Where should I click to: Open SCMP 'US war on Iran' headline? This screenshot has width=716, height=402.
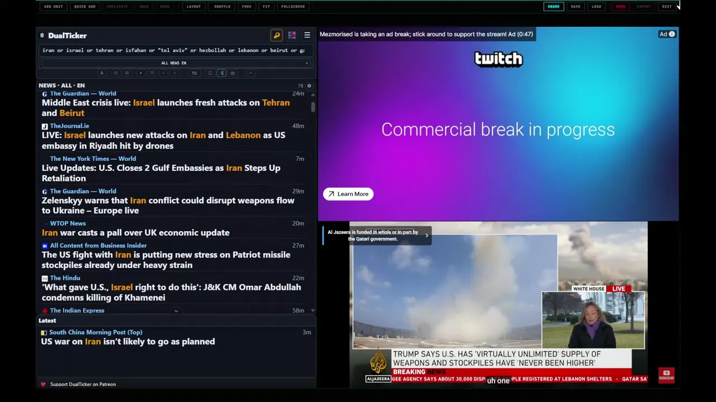[128, 342]
